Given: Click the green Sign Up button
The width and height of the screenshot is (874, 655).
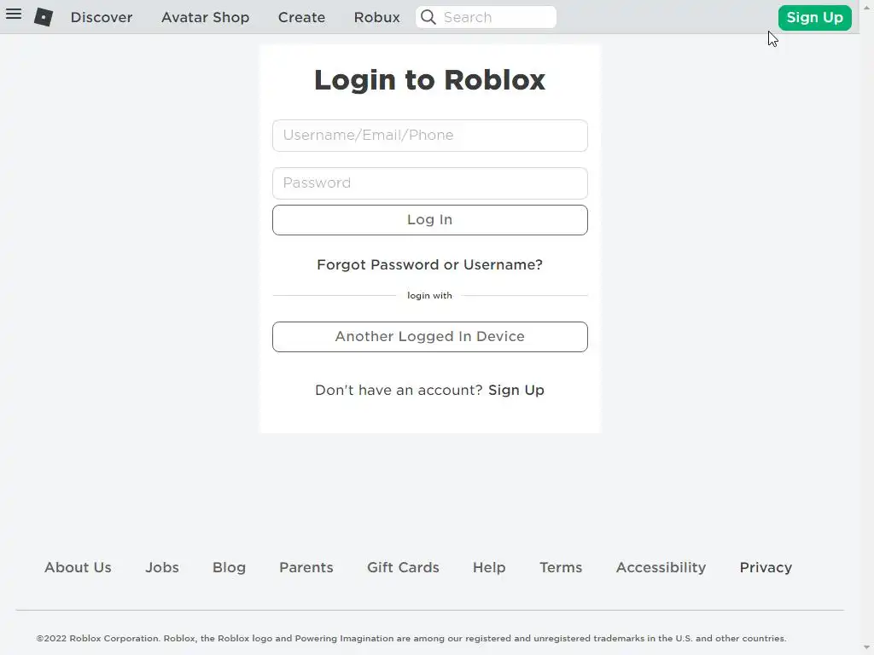Looking at the screenshot, I should point(814,18).
